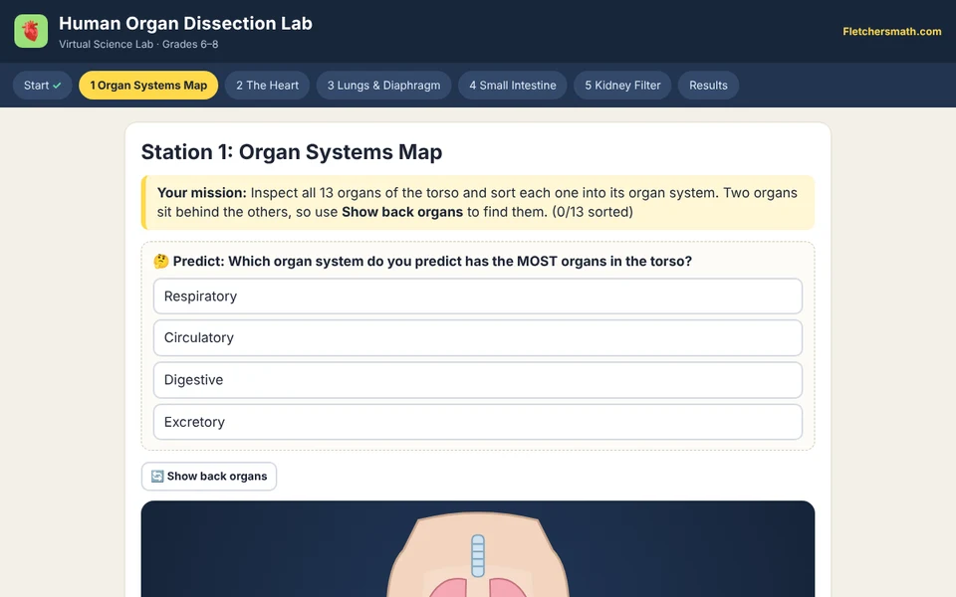Visit the Fletchersmath.com link
The width and height of the screenshot is (956, 597).
point(892,31)
